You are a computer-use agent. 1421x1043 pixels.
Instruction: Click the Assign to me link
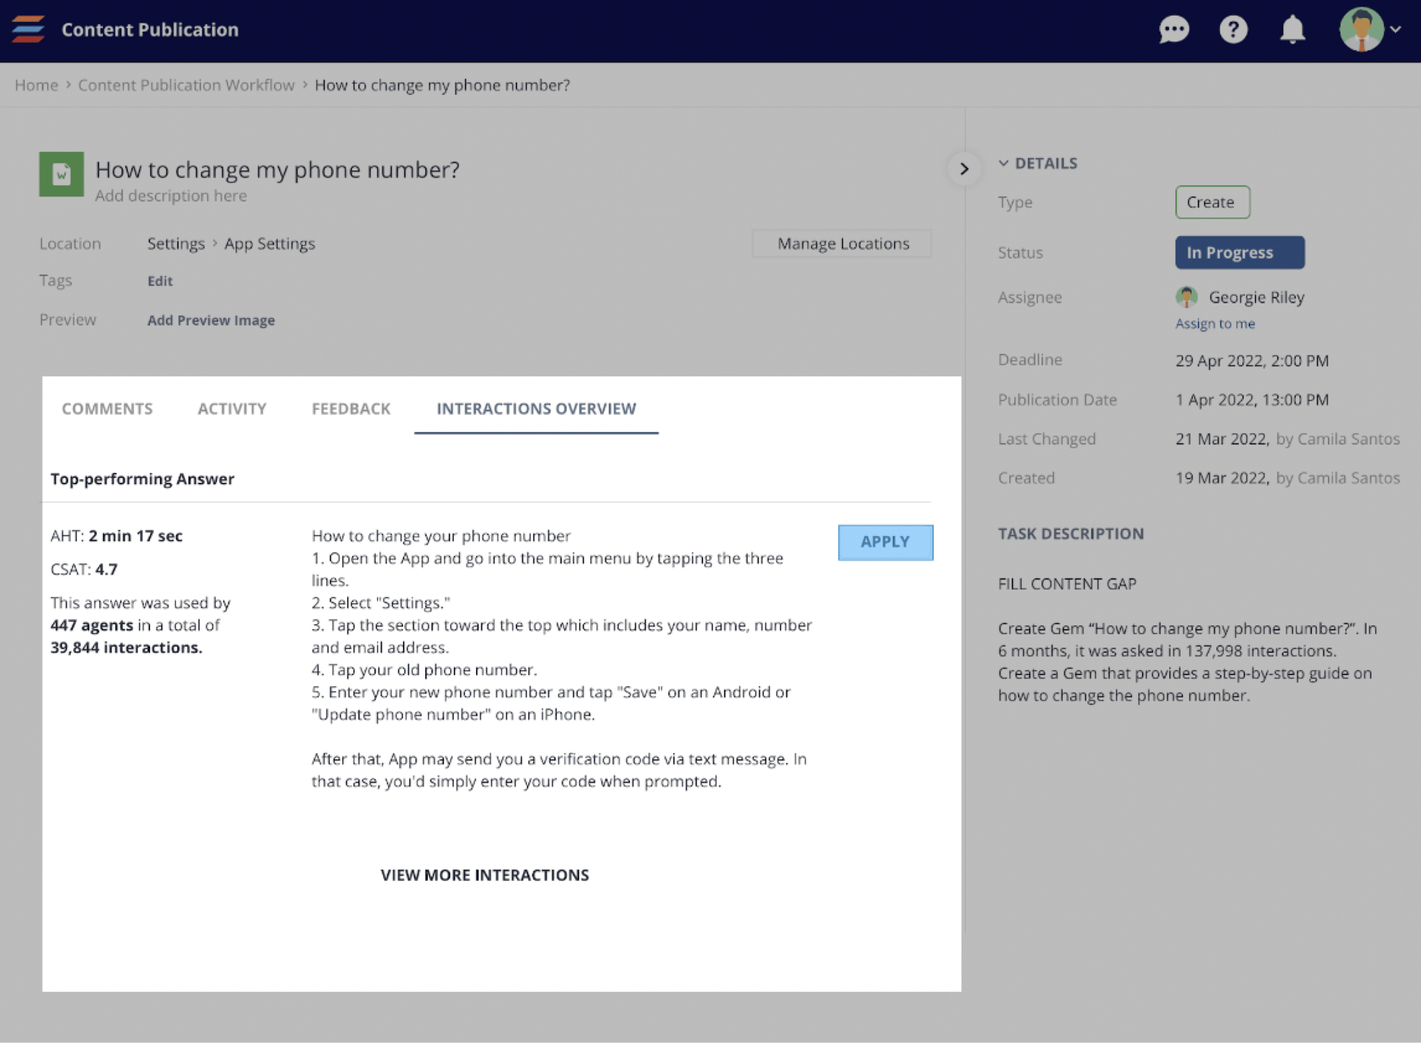1215,324
